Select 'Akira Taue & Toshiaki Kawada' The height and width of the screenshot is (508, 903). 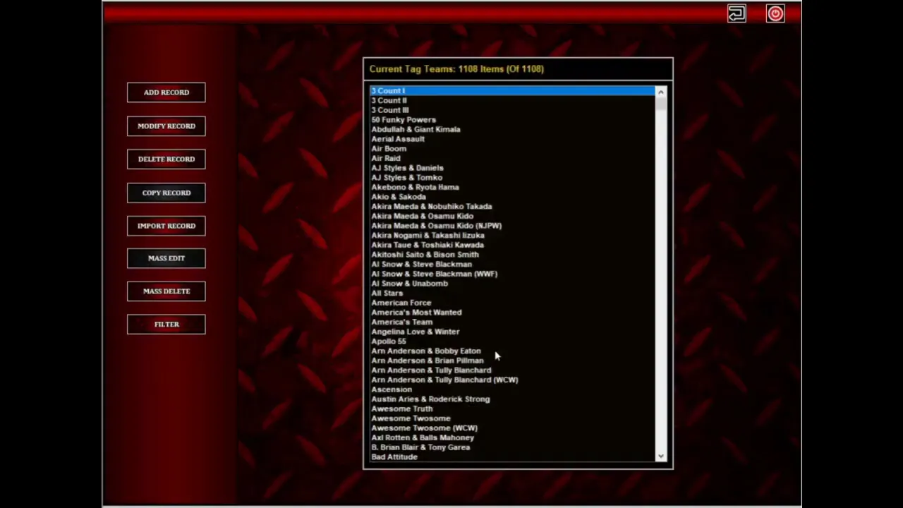tap(513, 245)
